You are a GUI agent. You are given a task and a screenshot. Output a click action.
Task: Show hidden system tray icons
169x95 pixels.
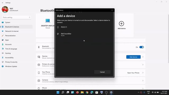pos(138,92)
